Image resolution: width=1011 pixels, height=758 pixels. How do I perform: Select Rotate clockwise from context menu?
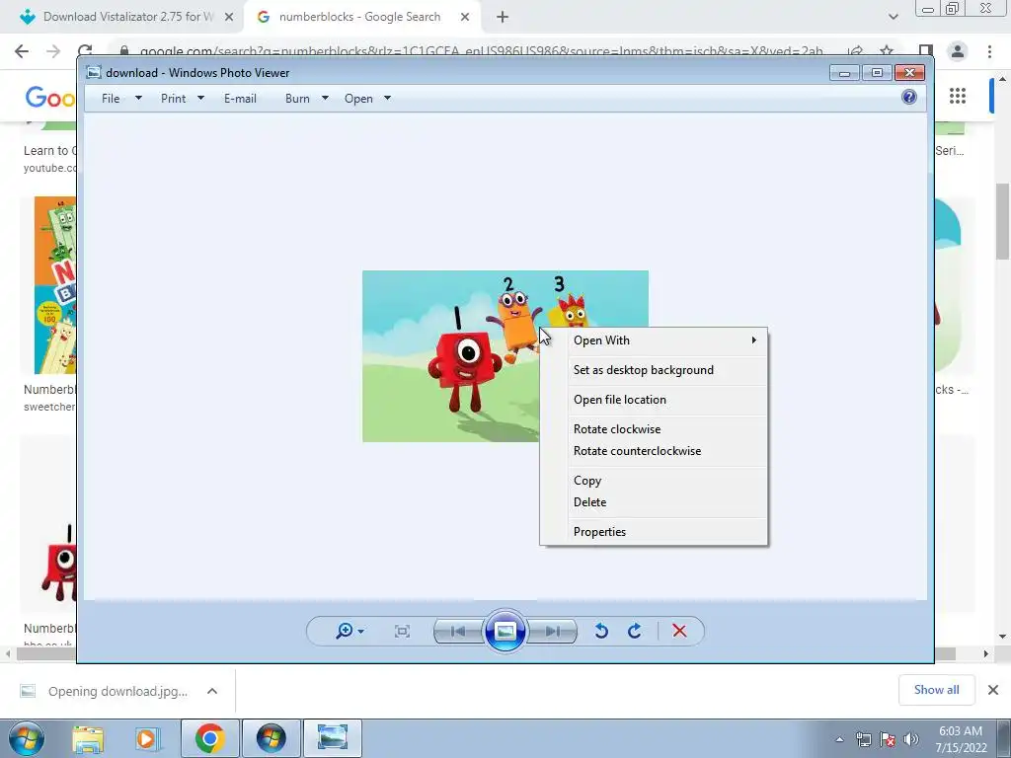pyautogui.click(x=654, y=429)
